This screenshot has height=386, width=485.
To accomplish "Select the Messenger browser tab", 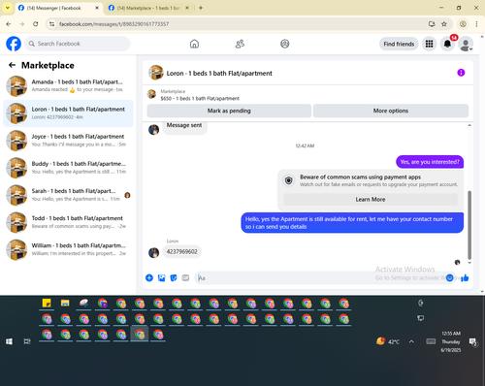I will [58, 8].
